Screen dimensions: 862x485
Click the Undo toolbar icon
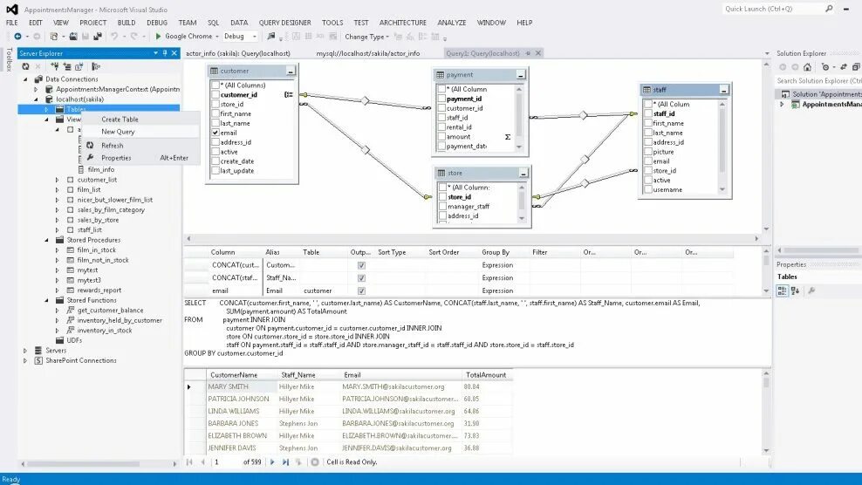[114, 37]
